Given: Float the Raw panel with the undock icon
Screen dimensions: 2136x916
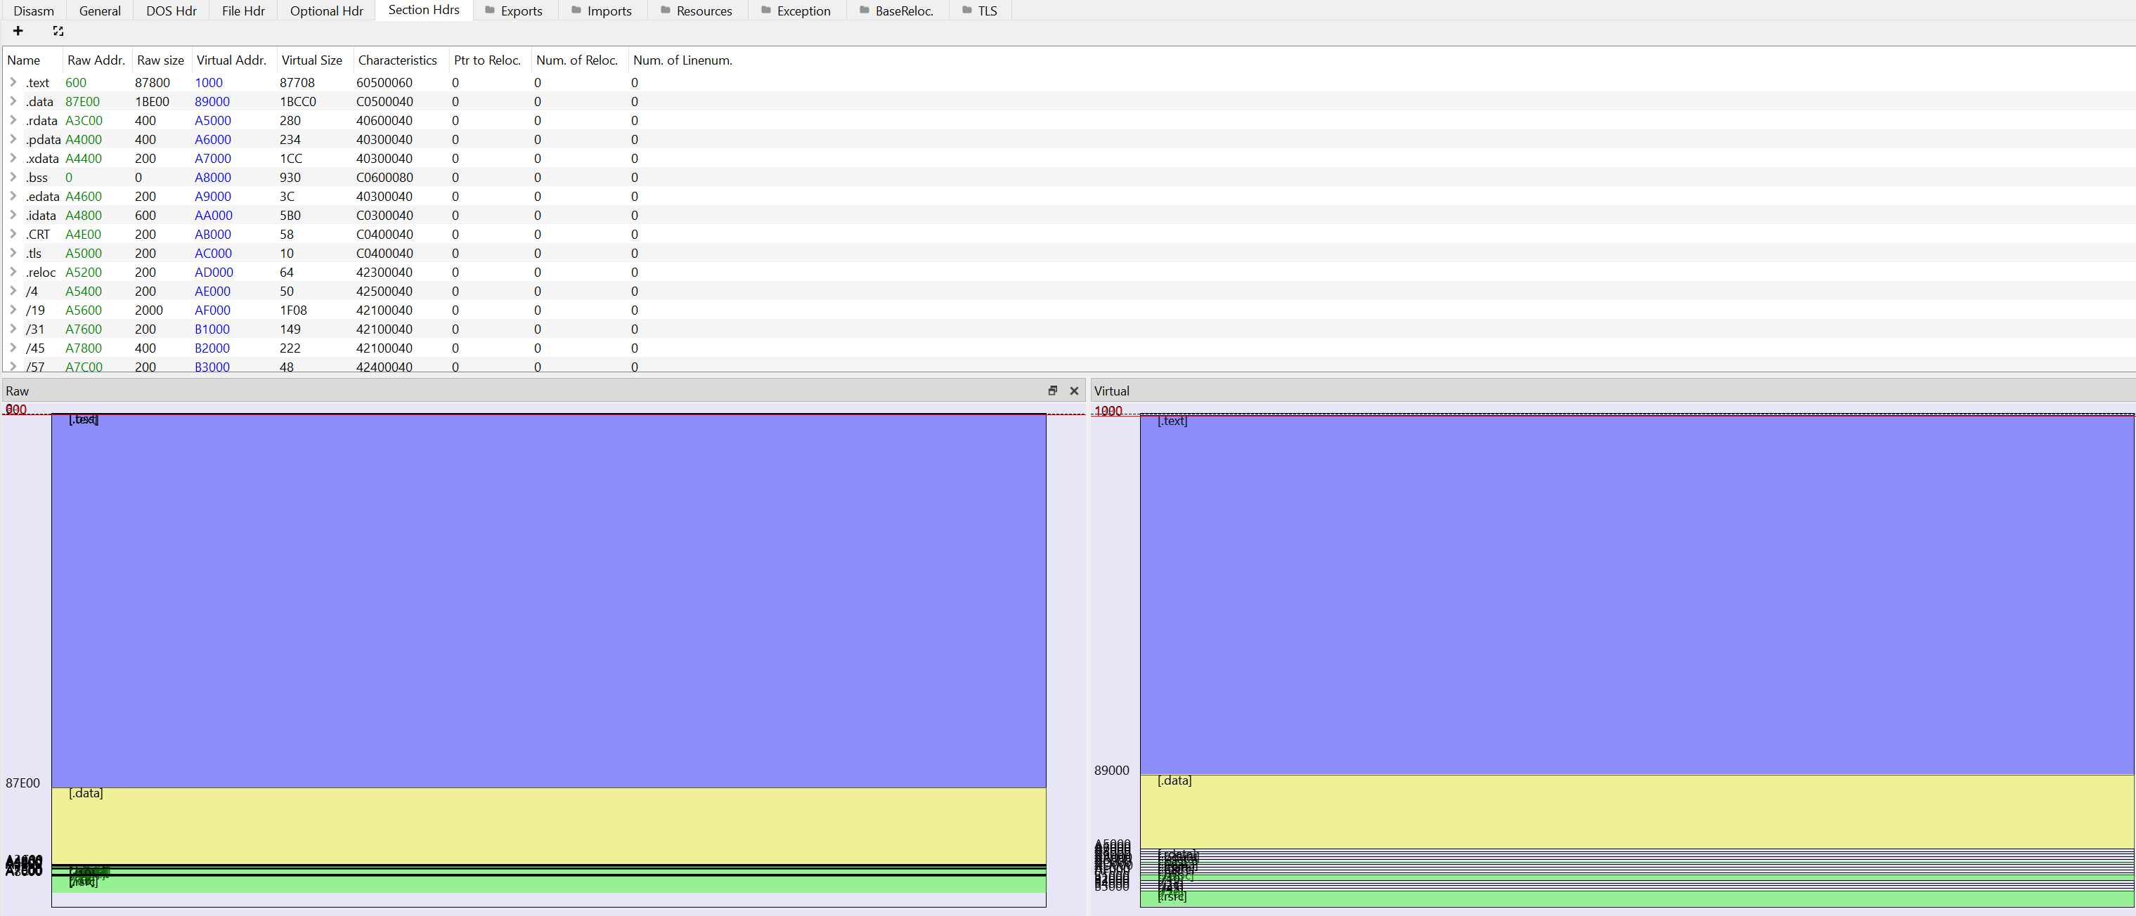Looking at the screenshot, I should click(1052, 391).
